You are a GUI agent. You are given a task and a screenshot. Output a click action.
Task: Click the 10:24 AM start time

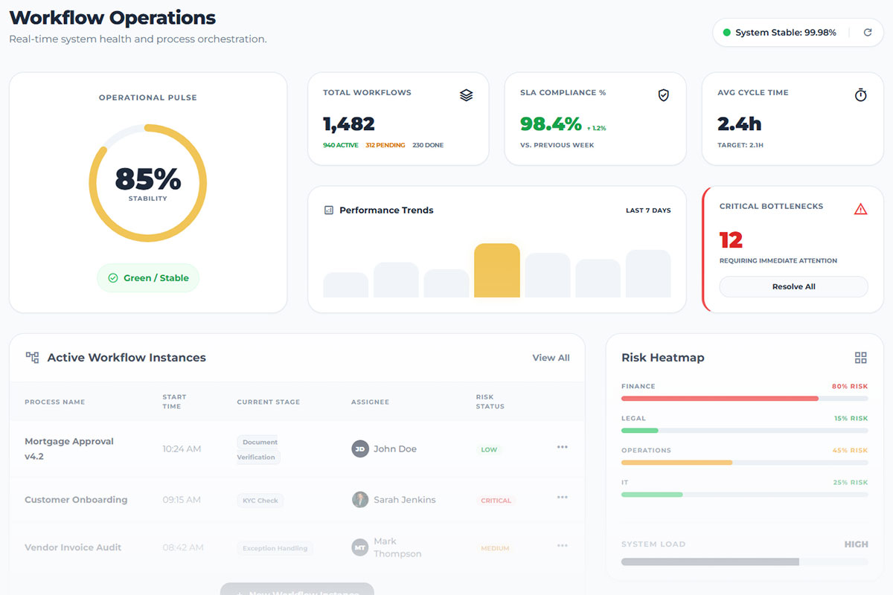click(182, 449)
